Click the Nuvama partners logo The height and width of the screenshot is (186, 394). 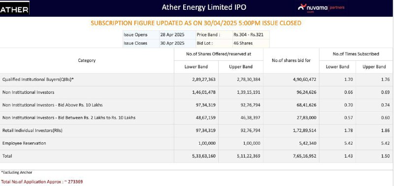coord(321,8)
